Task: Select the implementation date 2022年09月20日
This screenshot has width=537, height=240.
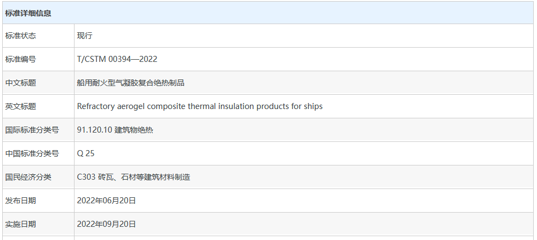Action: (x=106, y=224)
